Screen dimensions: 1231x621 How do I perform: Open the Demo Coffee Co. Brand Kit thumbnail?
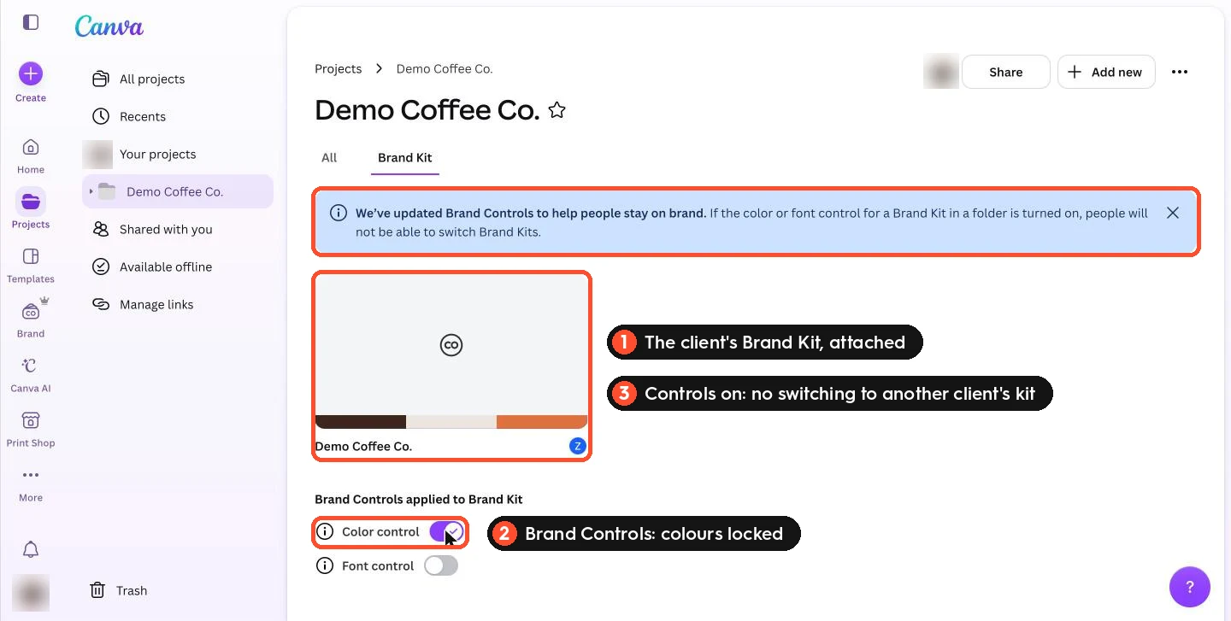(451, 351)
